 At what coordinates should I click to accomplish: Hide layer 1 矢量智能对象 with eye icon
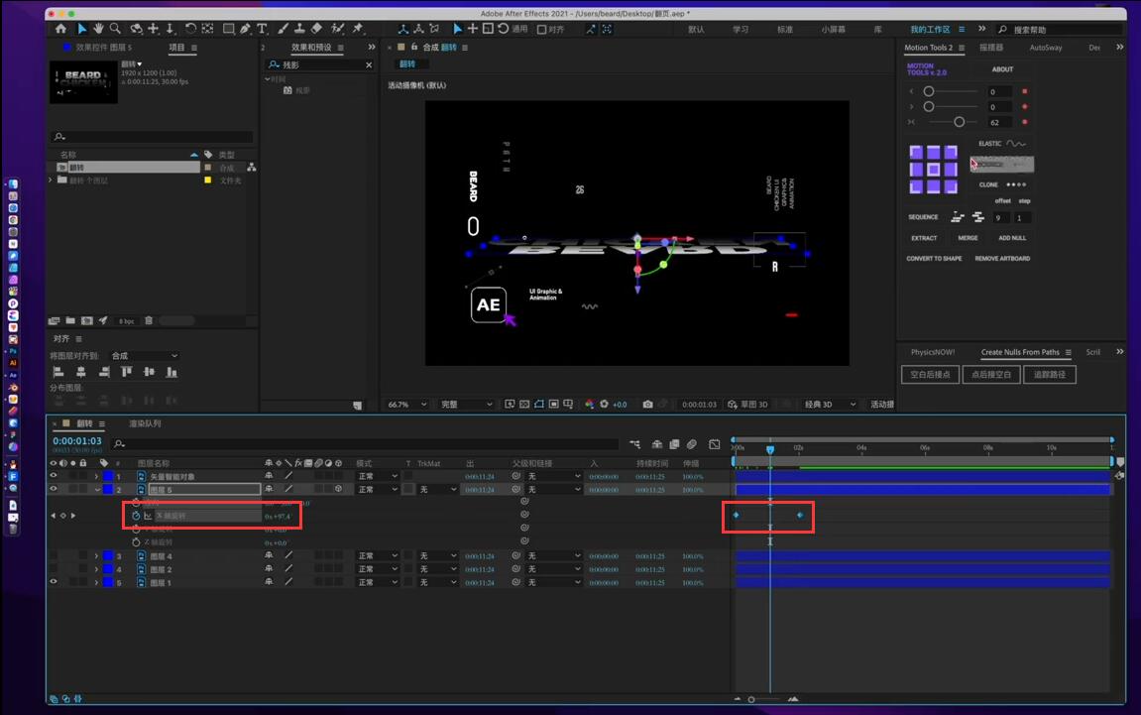pos(54,476)
